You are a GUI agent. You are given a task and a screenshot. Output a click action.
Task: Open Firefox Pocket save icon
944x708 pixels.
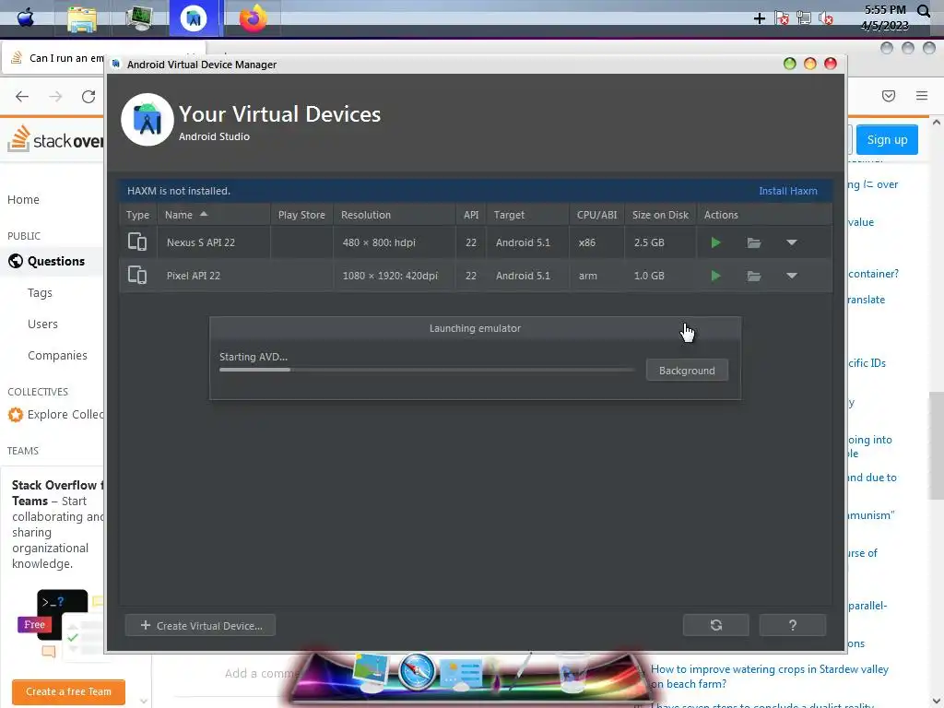pos(889,96)
